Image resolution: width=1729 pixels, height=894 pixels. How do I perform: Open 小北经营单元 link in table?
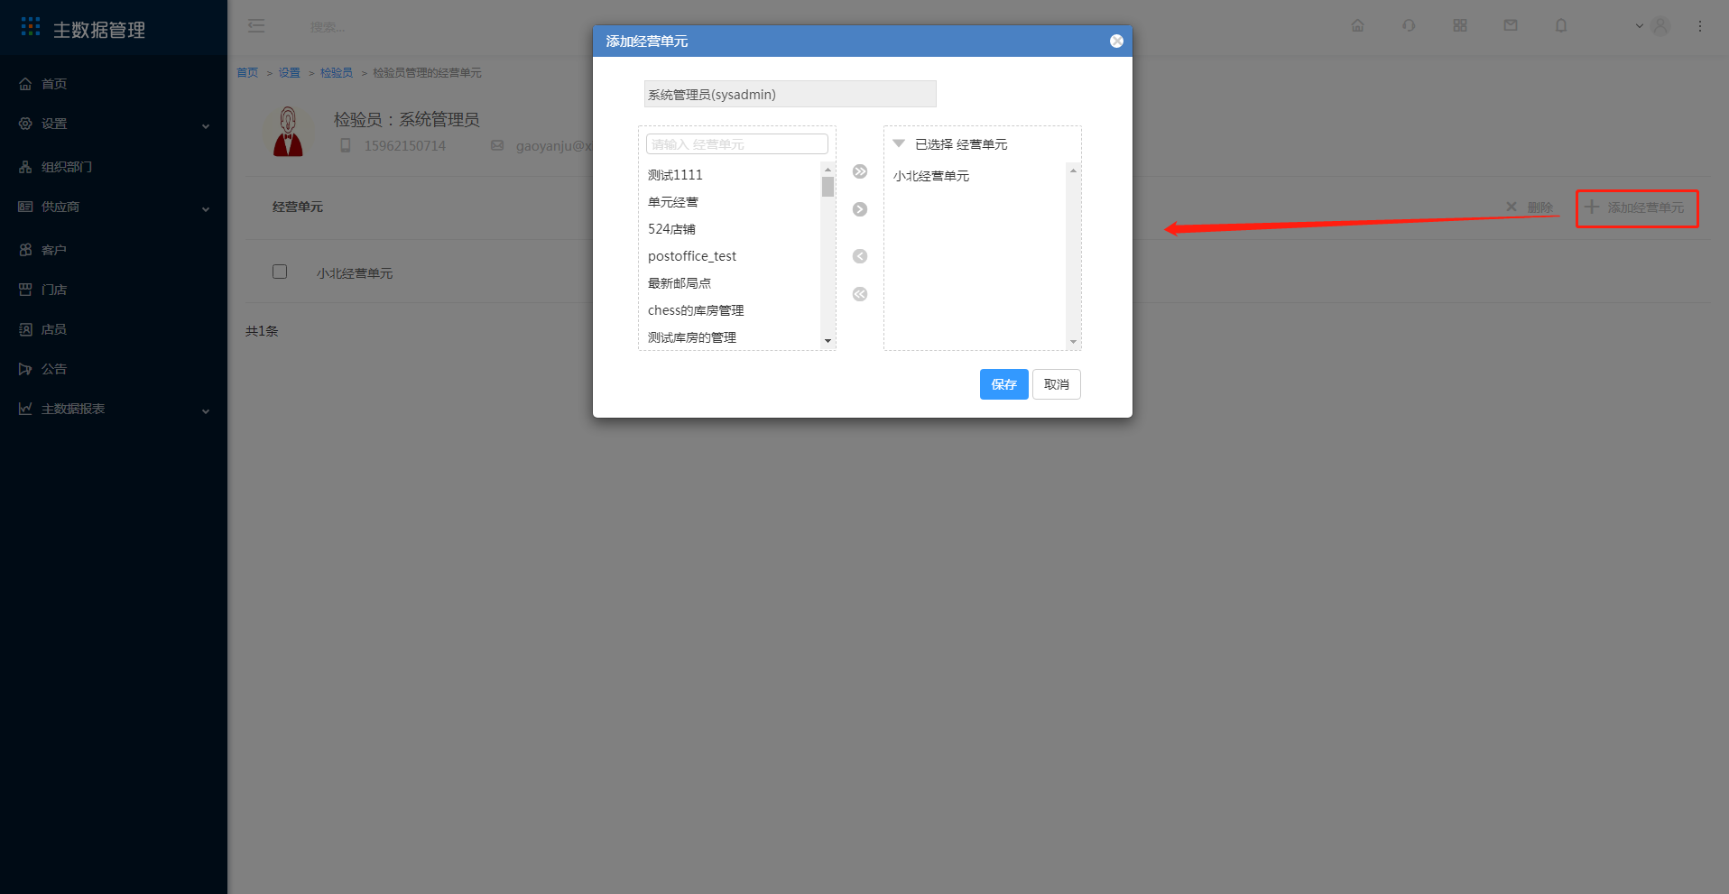pyautogui.click(x=354, y=273)
